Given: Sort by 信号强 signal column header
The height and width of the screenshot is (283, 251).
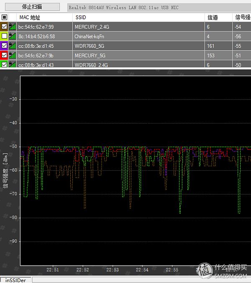Looking at the screenshot, I should (x=242, y=18).
